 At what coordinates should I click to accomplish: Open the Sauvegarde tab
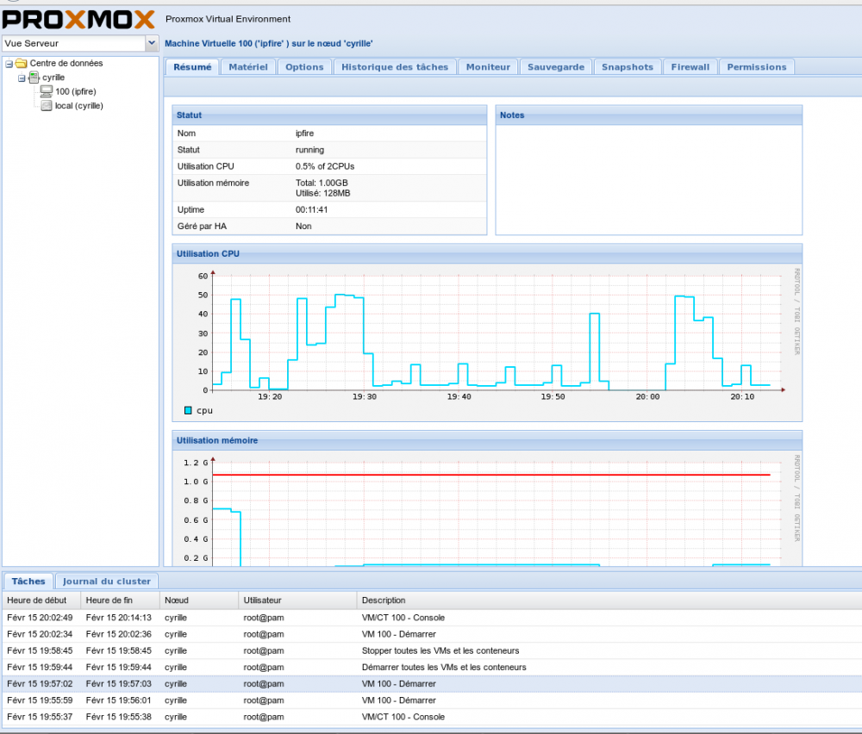[x=555, y=67]
